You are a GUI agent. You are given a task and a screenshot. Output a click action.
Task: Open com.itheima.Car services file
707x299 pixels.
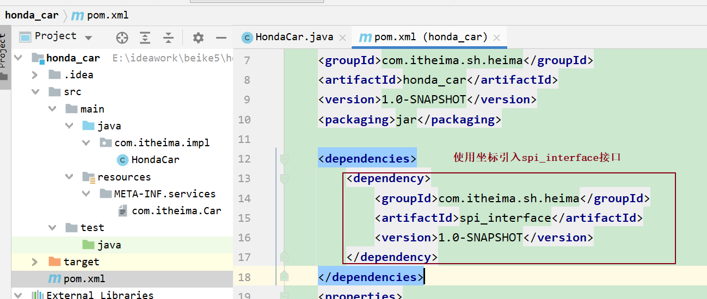pyautogui.click(x=176, y=211)
